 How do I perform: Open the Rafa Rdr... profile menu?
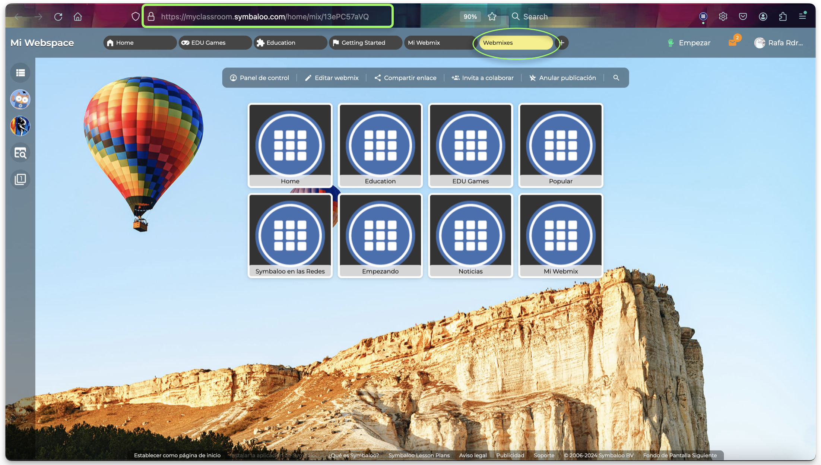tap(779, 42)
